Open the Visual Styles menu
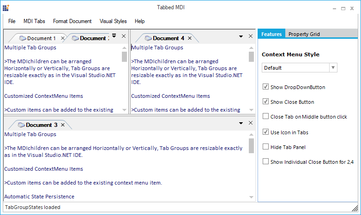 click(x=113, y=21)
